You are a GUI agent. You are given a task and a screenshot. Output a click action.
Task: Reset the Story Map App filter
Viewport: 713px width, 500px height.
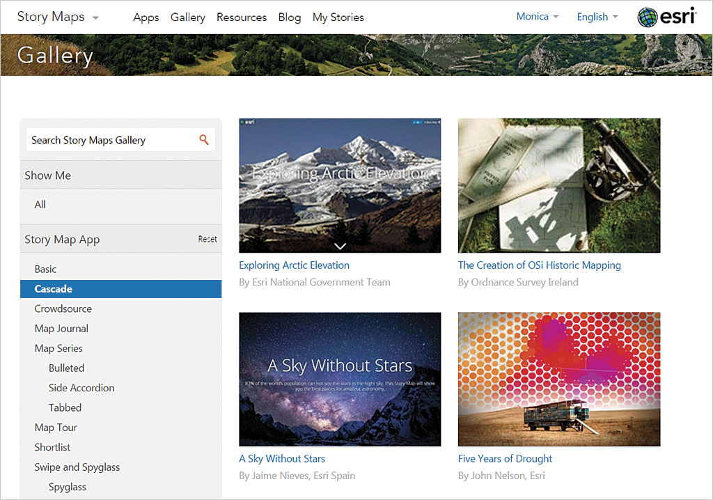[207, 240]
